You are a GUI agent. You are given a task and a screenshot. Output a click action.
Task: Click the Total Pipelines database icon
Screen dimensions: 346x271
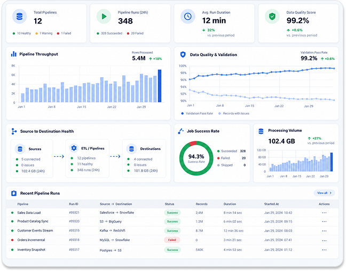pyautogui.click(x=19, y=17)
